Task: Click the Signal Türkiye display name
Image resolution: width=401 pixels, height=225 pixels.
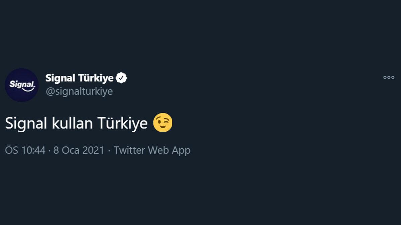Action: pos(80,77)
